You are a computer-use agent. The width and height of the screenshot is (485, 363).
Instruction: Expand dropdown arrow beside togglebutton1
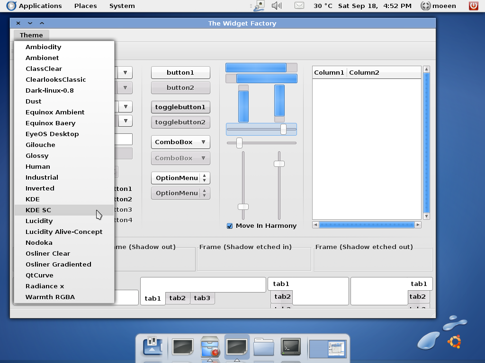coord(126,106)
